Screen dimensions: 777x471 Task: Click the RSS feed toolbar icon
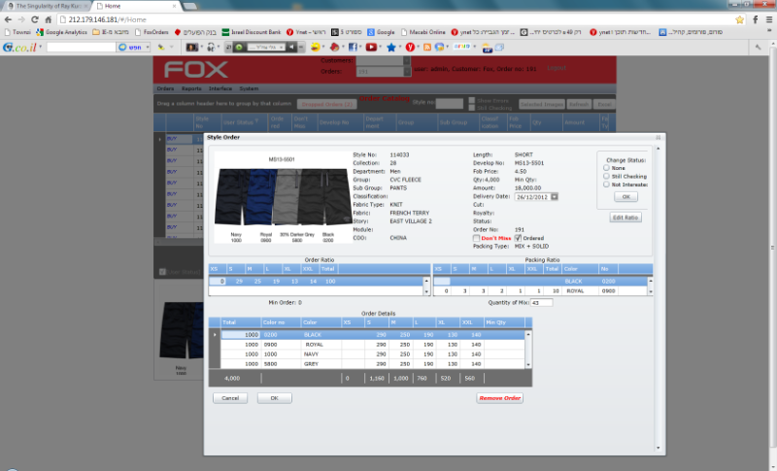pos(426,47)
